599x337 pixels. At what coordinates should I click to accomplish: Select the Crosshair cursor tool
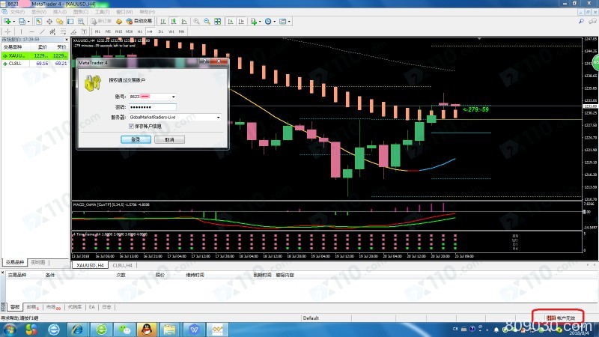(7, 31)
